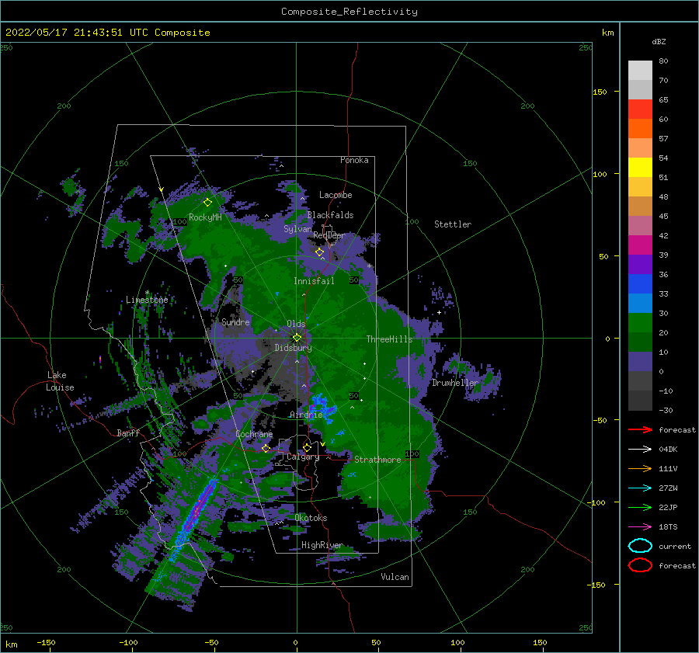Select the Airdrie city label
Viewport: 699px width, 653px height.
[306, 415]
